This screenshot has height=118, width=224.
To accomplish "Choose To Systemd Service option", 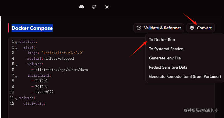I will [x=166, y=49].
